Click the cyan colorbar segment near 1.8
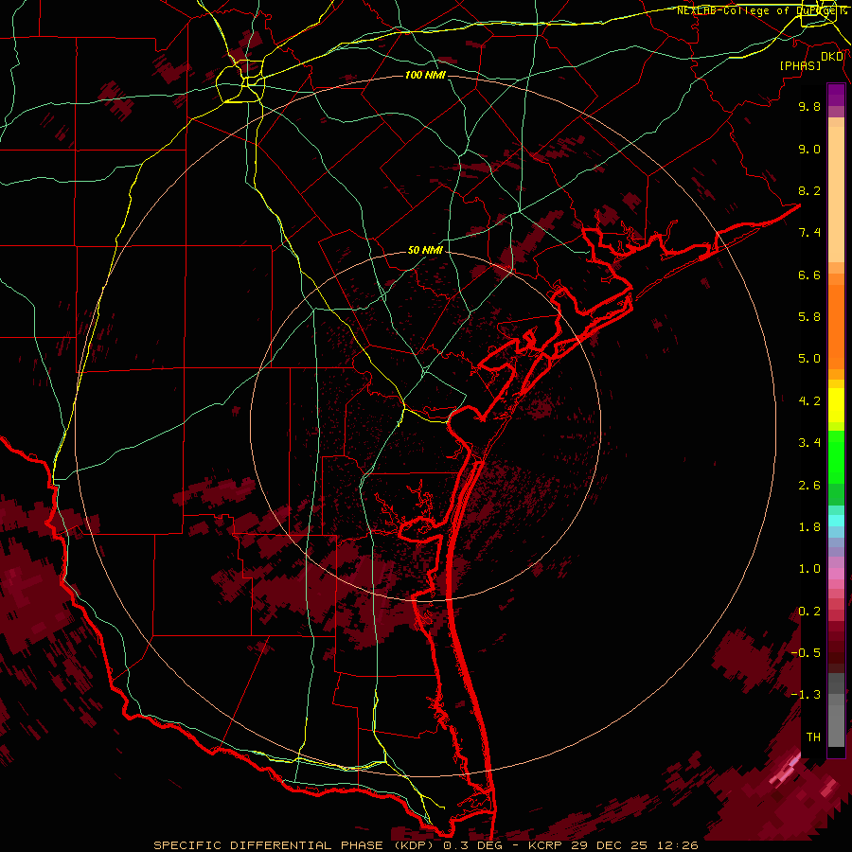 point(836,521)
